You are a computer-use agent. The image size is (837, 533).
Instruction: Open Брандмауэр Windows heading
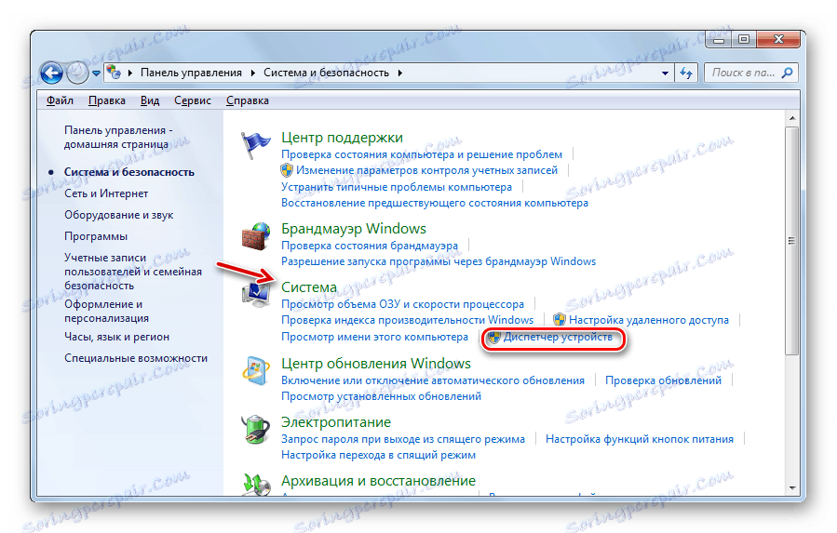coord(354,228)
